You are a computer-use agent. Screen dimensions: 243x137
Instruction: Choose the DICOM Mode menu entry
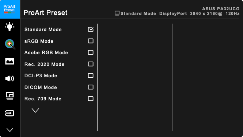pyautogui.click(x=59, y=87)
